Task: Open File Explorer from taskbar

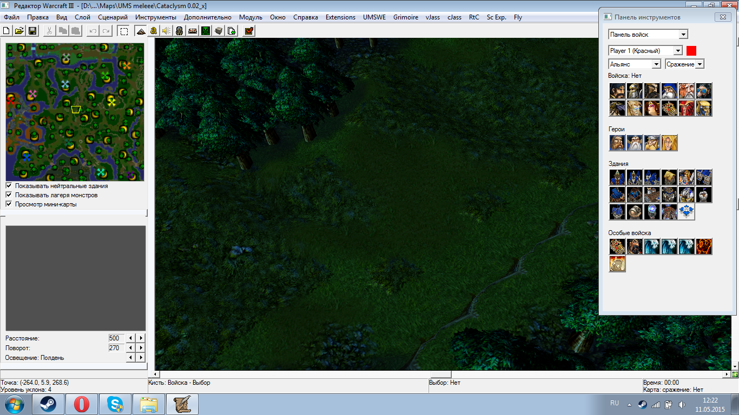Action: tap(149, 404)
